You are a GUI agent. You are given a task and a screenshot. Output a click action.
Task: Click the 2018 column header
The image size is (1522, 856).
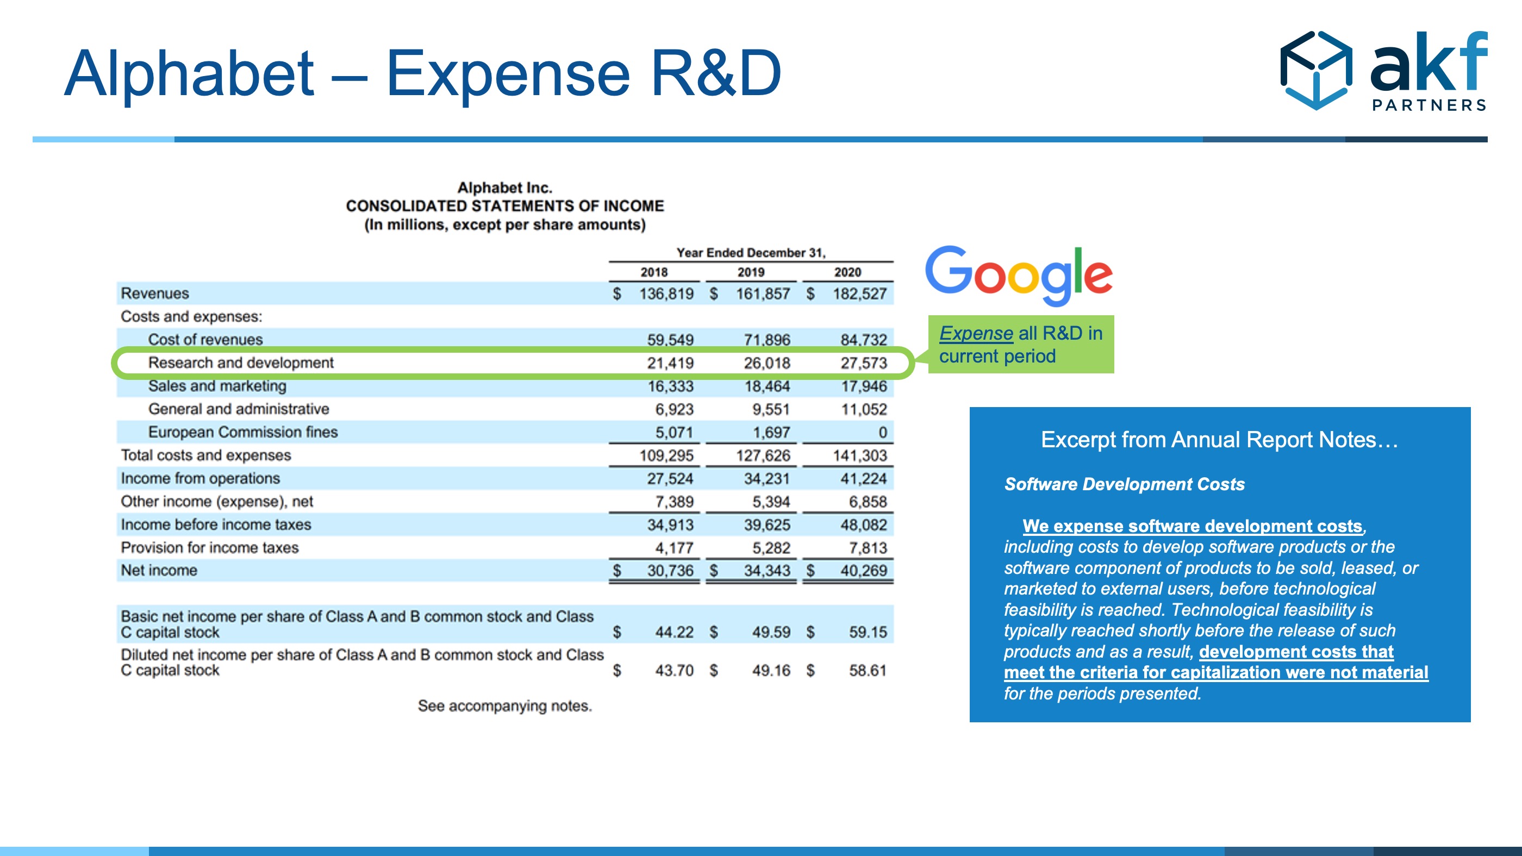point(654,272)
